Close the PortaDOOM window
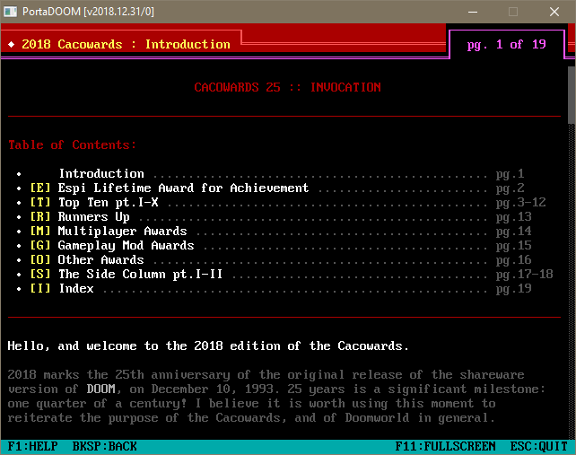Image resolution: width=576 pixels, height=455 pixels. (554, 12)
